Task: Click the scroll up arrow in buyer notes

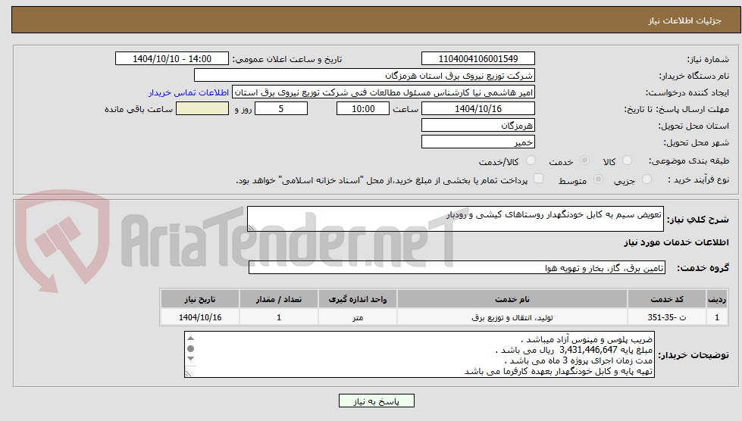Action: tap(191, 338)
